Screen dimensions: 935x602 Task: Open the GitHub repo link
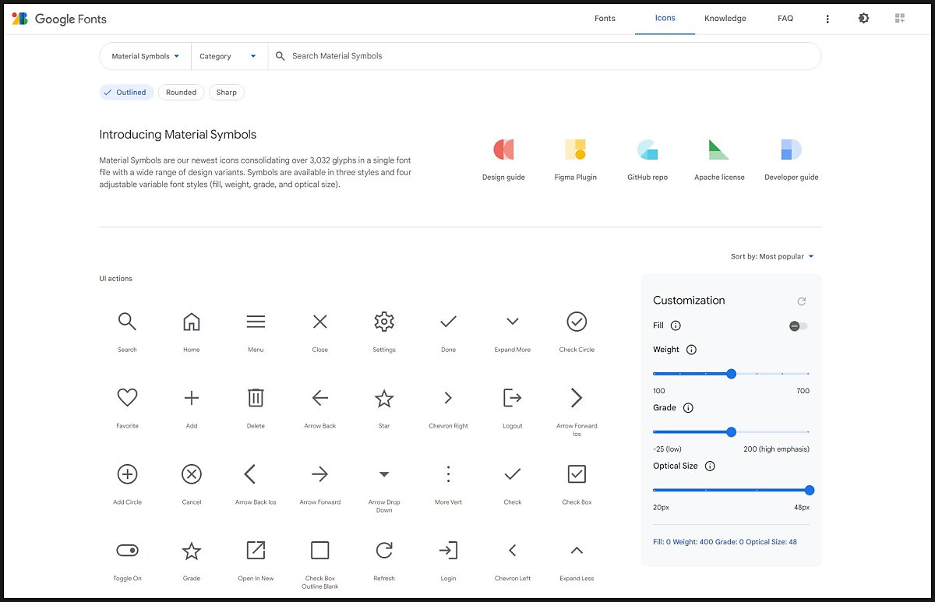tap(647, 160)
